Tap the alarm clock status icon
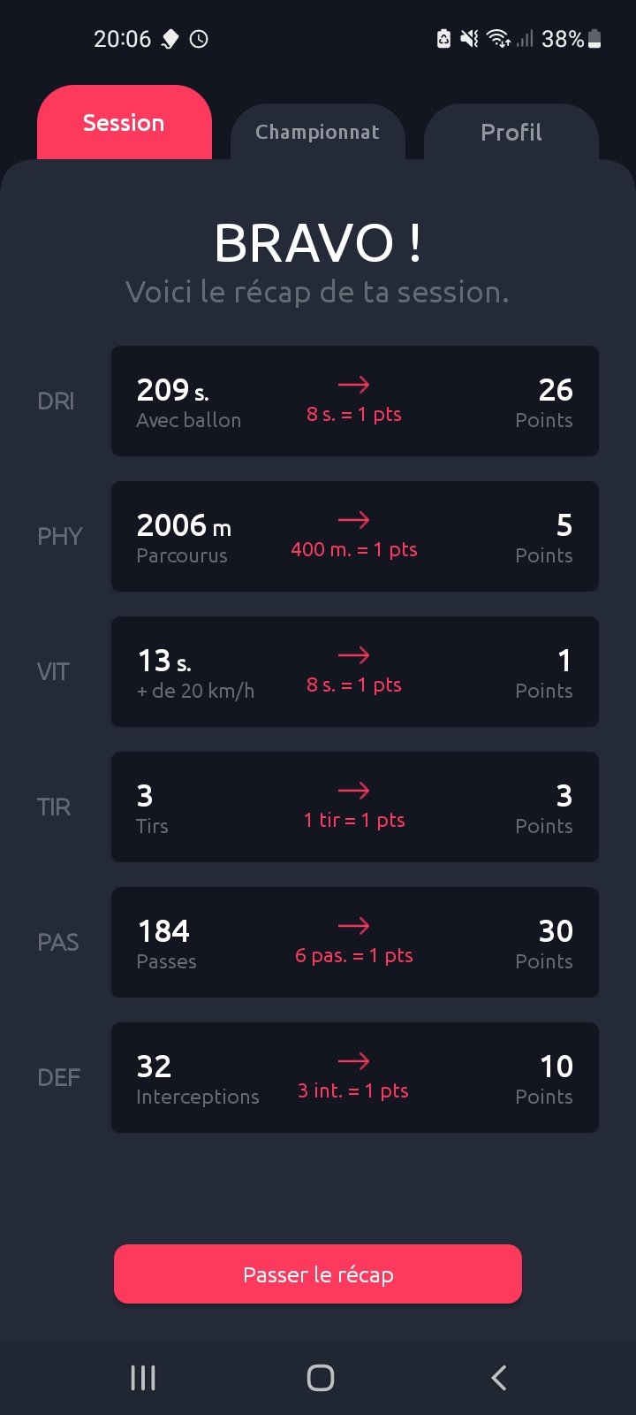The height and width of the screenshot is (1415, 636). [199, 39]
